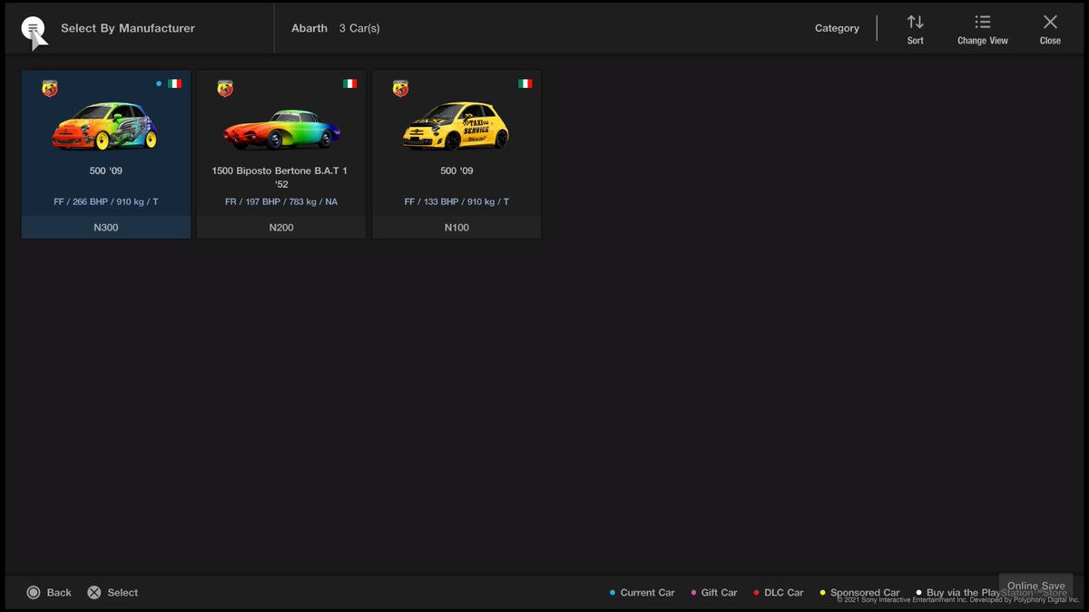1089x612 pixels.
Task: Click the Abarth manufacturer name in header
Action: click(x=309, y=28)
